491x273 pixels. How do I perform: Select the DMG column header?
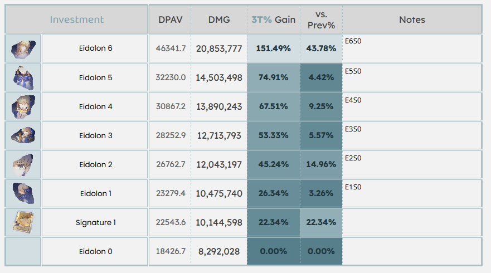(x=219, y=19)
